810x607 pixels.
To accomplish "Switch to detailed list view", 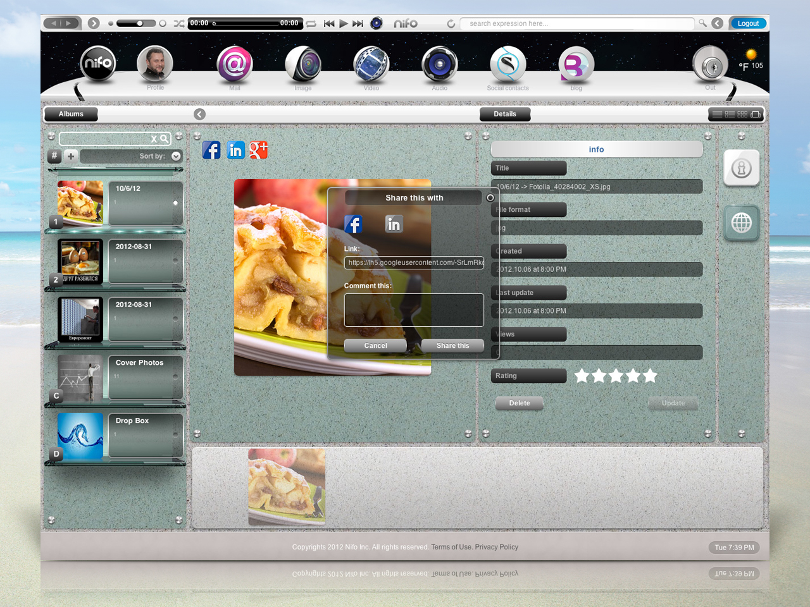I will click(x=730, y=114).
